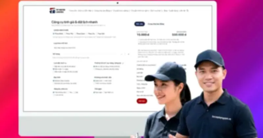This screenshot has width=263, height=138.
Task: Click the "Công cụ tính giá & đặt lịch nhanh" heading
Action: (74, 22)
